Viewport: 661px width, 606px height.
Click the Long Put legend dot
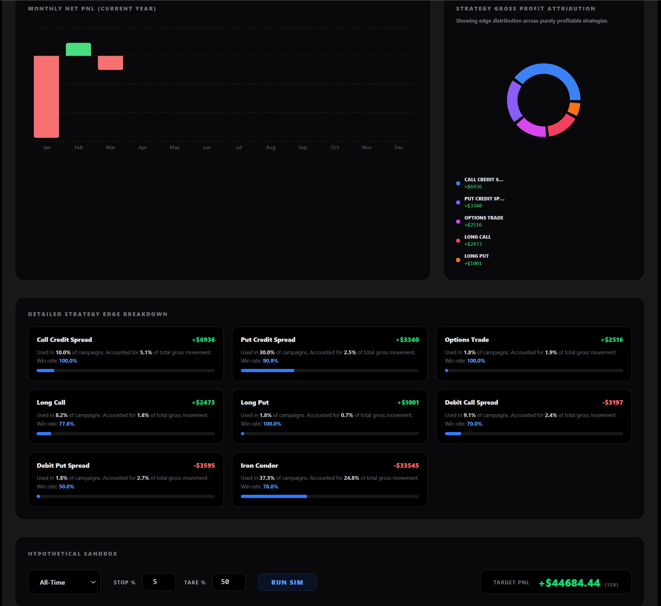point(458,260)
